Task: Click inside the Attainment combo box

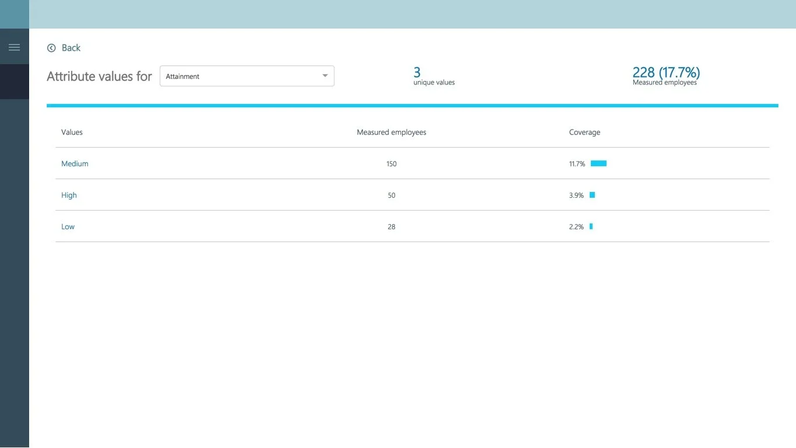Action: 233,76
